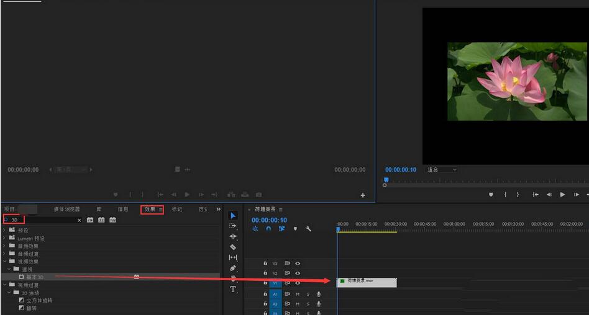Collapse the 透视 subfolder
This screenshot has height=315, width=589.
[x=9, y=269]
